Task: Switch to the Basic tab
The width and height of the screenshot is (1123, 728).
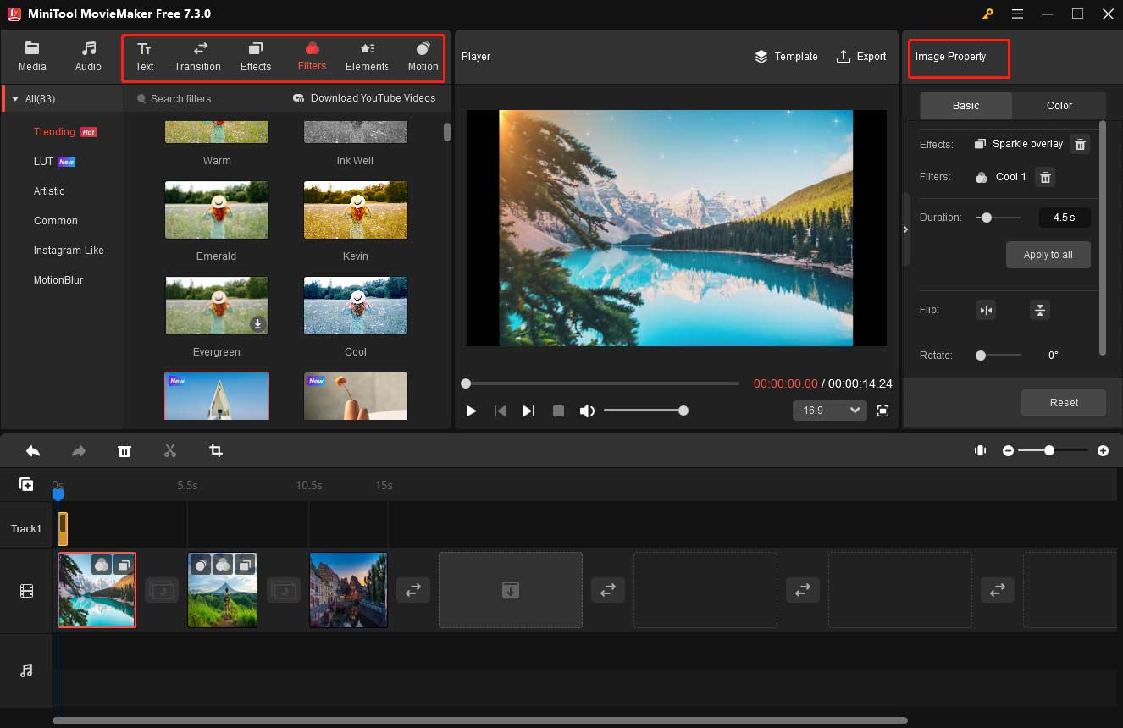Action: [x=965, y=106]
